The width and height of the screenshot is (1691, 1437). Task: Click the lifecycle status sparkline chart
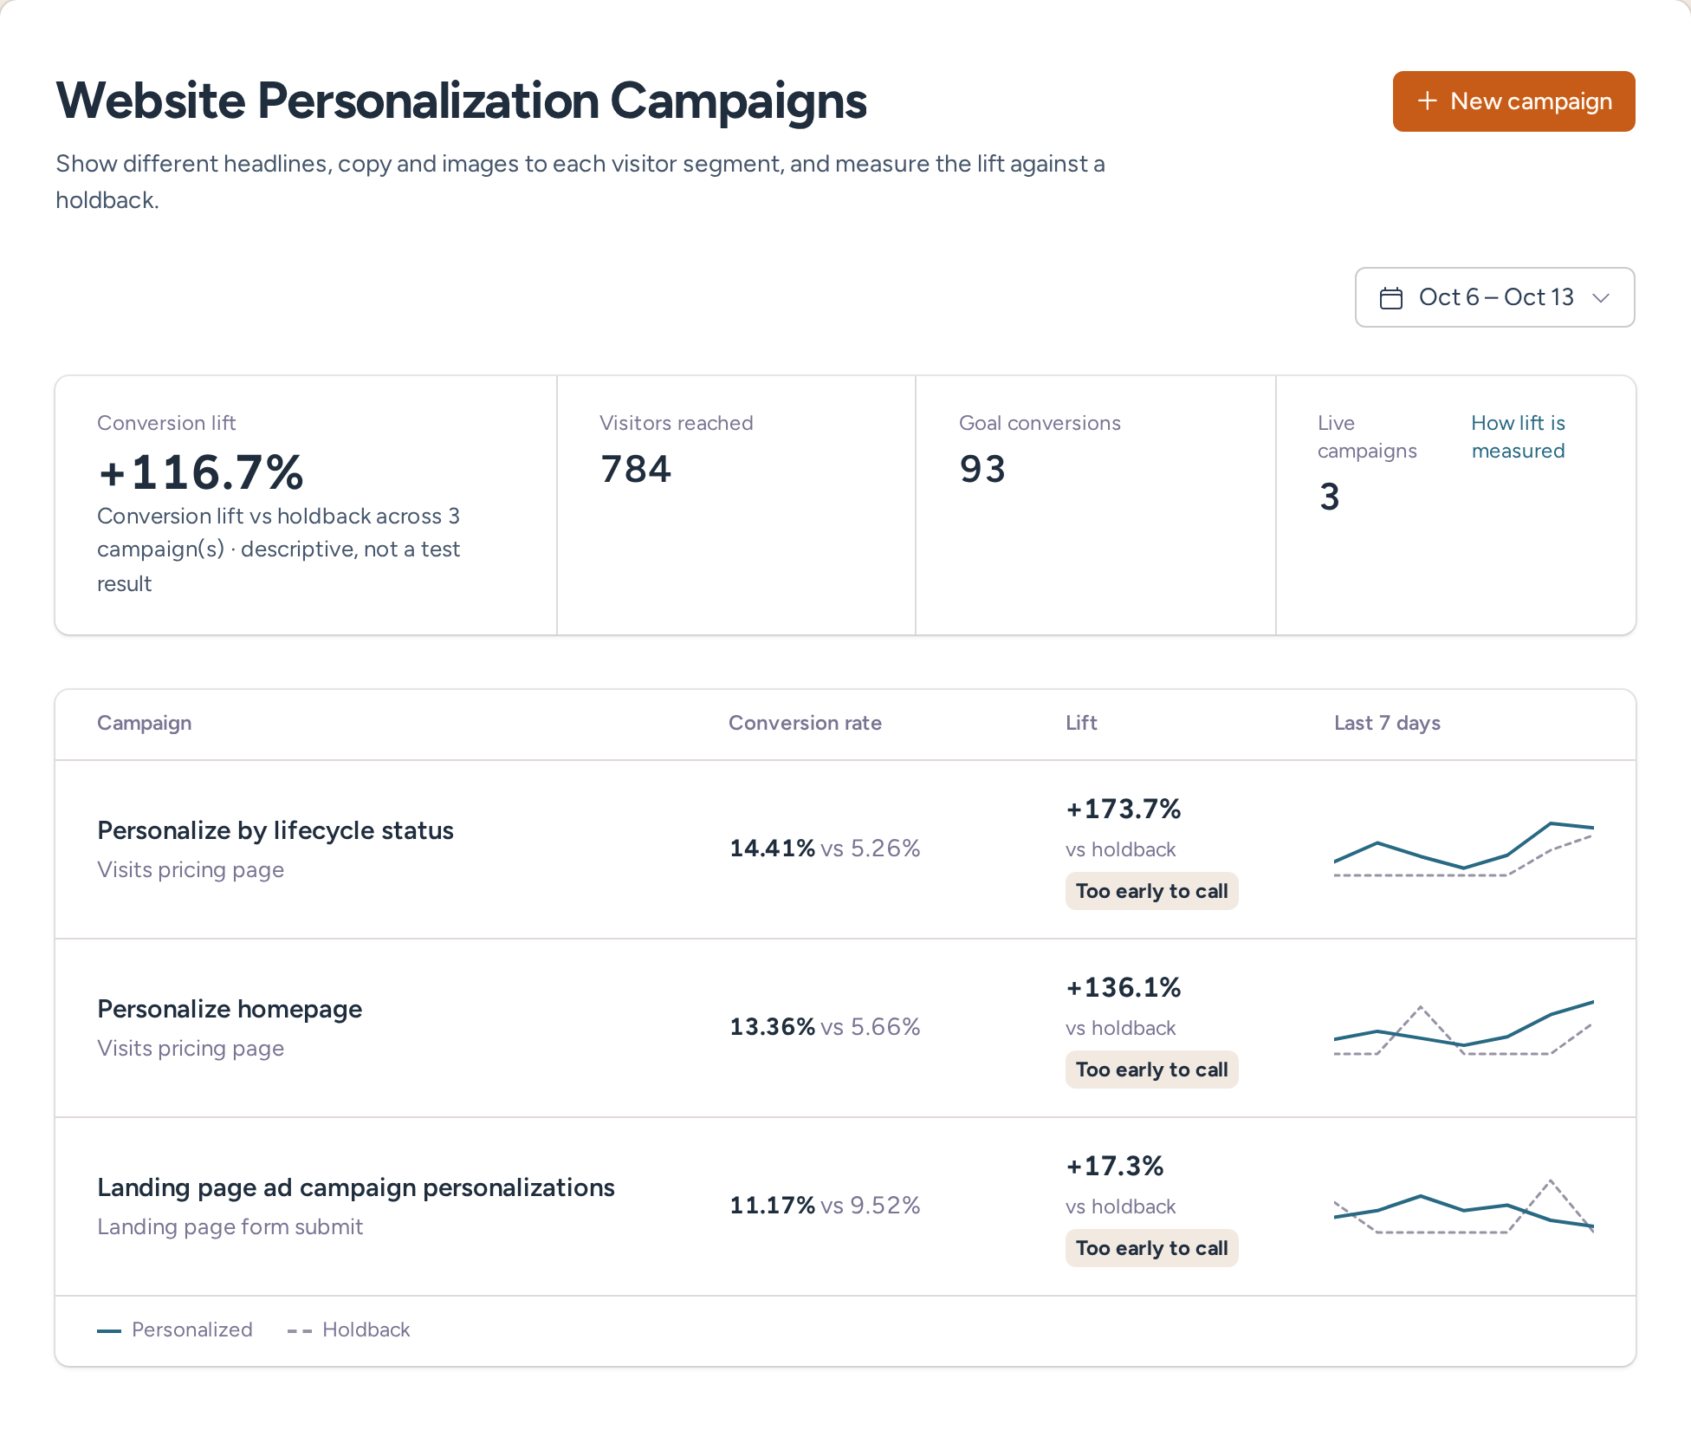coord(1464,849)
